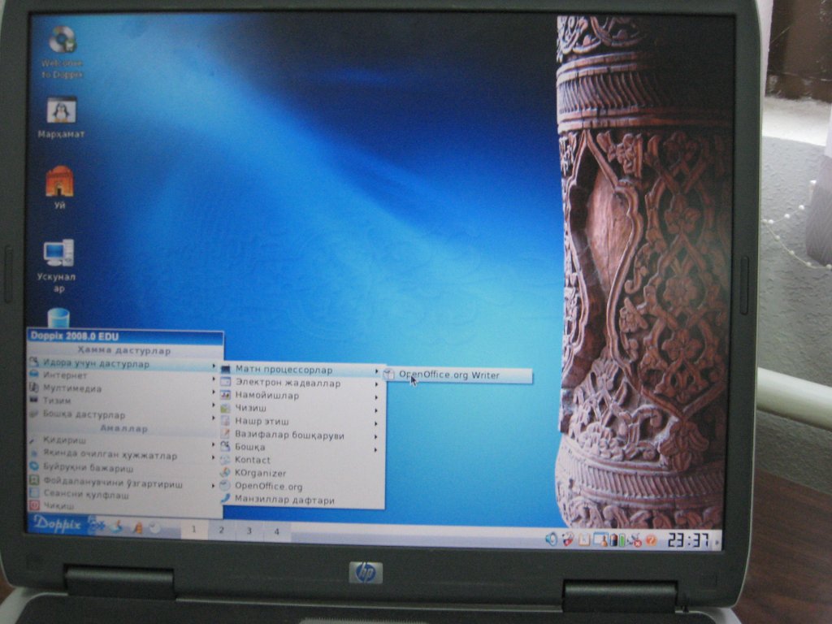Open Манзиллар дафтари address book

click(x=301, y=500)
